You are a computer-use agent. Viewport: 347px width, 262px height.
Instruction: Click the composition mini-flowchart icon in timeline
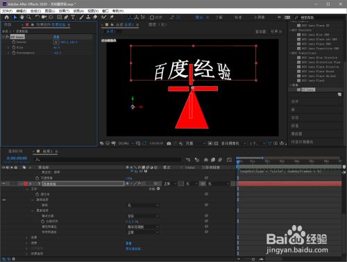click(x=188, y=160)
